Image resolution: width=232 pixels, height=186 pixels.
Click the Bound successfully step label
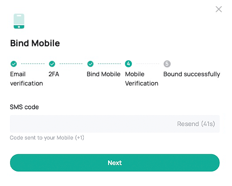(x=192, y=74)
